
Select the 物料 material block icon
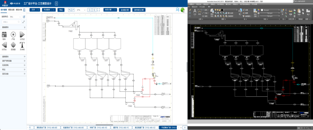click(x=4, y=35)
